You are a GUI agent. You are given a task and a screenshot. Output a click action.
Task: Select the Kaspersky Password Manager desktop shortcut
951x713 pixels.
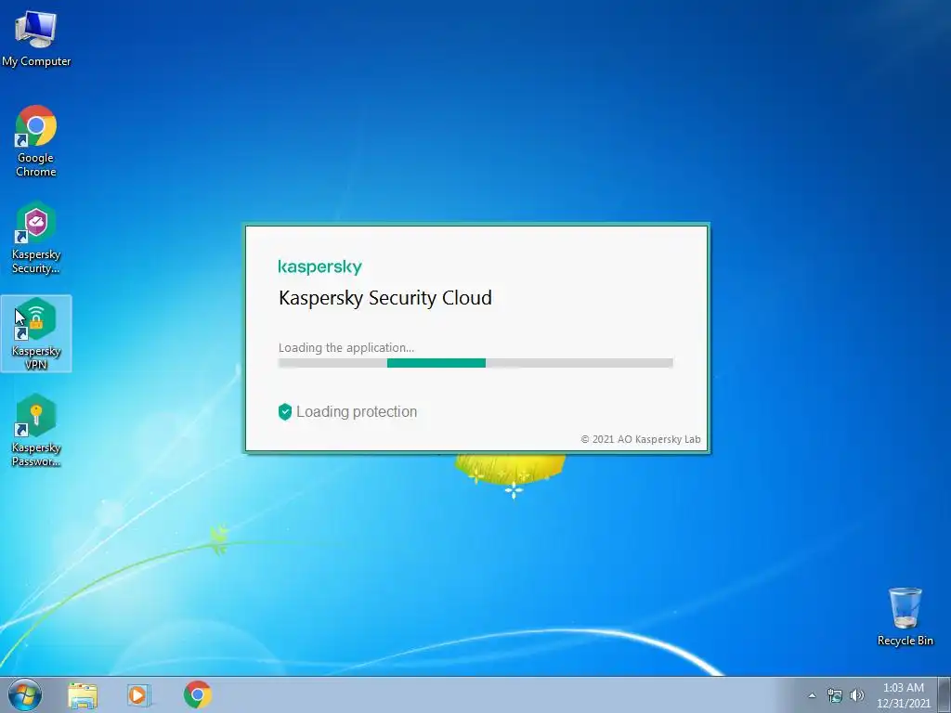click(x=36, y=431)
